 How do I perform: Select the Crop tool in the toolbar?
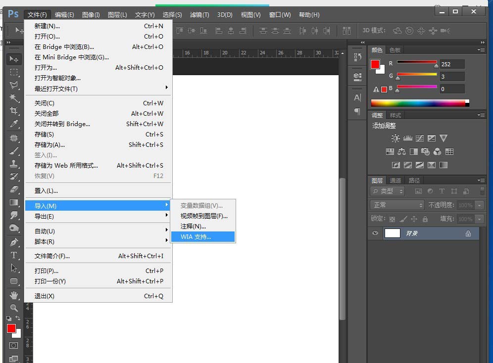[14, 110]
